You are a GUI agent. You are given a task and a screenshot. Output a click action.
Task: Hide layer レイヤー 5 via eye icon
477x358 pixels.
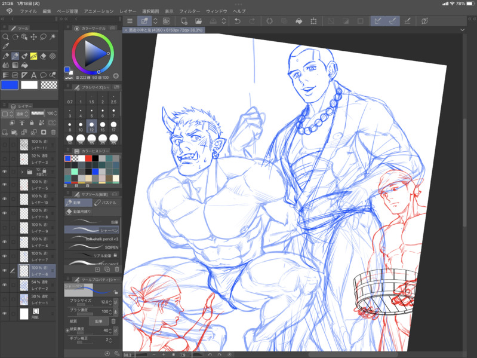[x=5, y=185]
